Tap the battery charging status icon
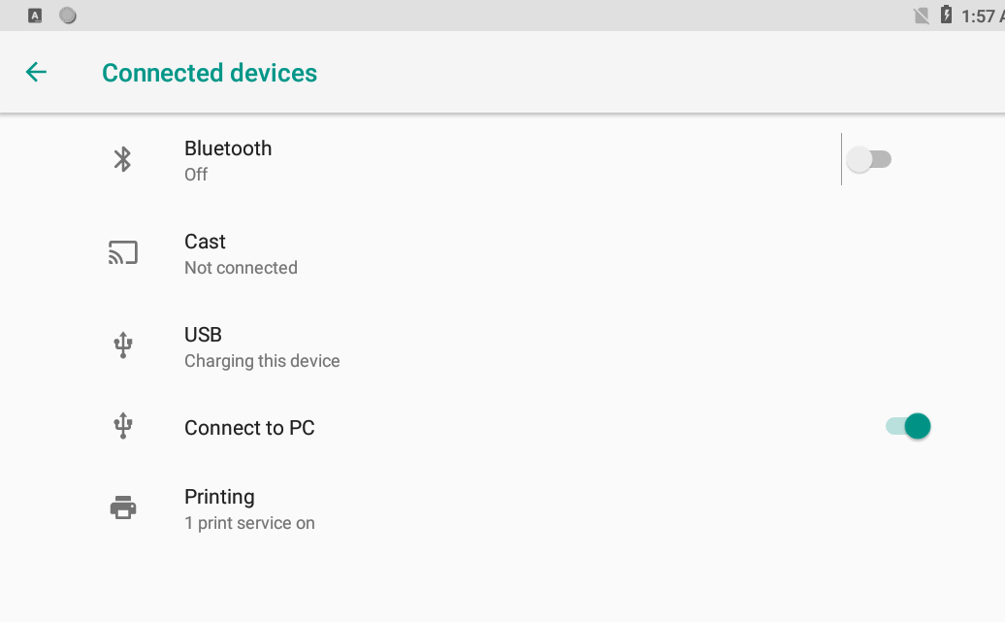 coord(946,16)
